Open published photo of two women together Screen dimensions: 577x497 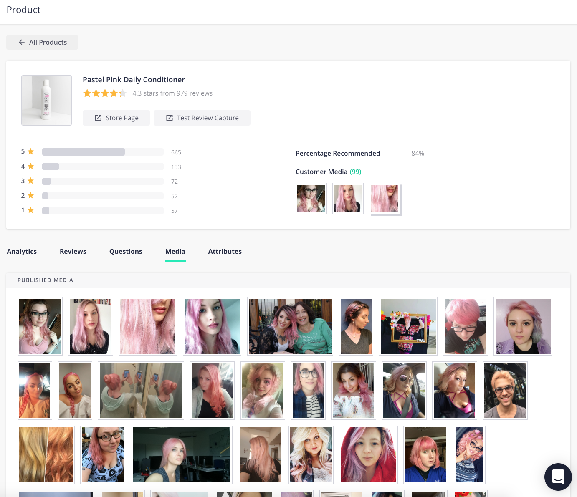pos(290,326)
